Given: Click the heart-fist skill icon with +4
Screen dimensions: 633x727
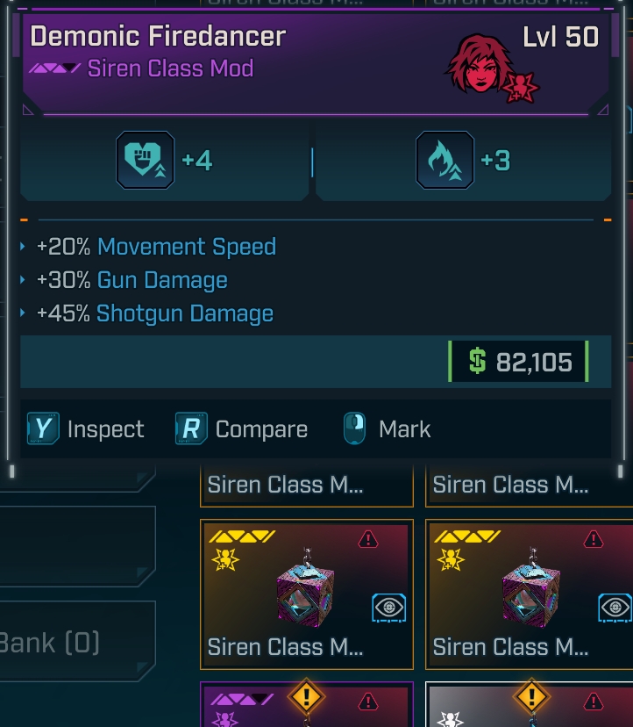Looking at the screenshot, I should [x=145, y=161].
